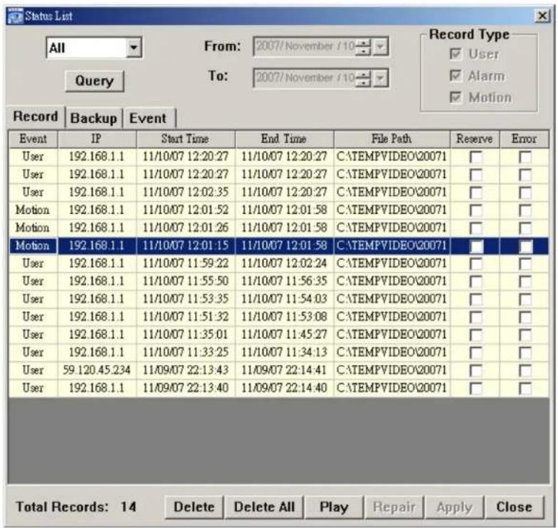Toggle the Alarm record type checkbox
558x528 pixels.
click(456, 75)
